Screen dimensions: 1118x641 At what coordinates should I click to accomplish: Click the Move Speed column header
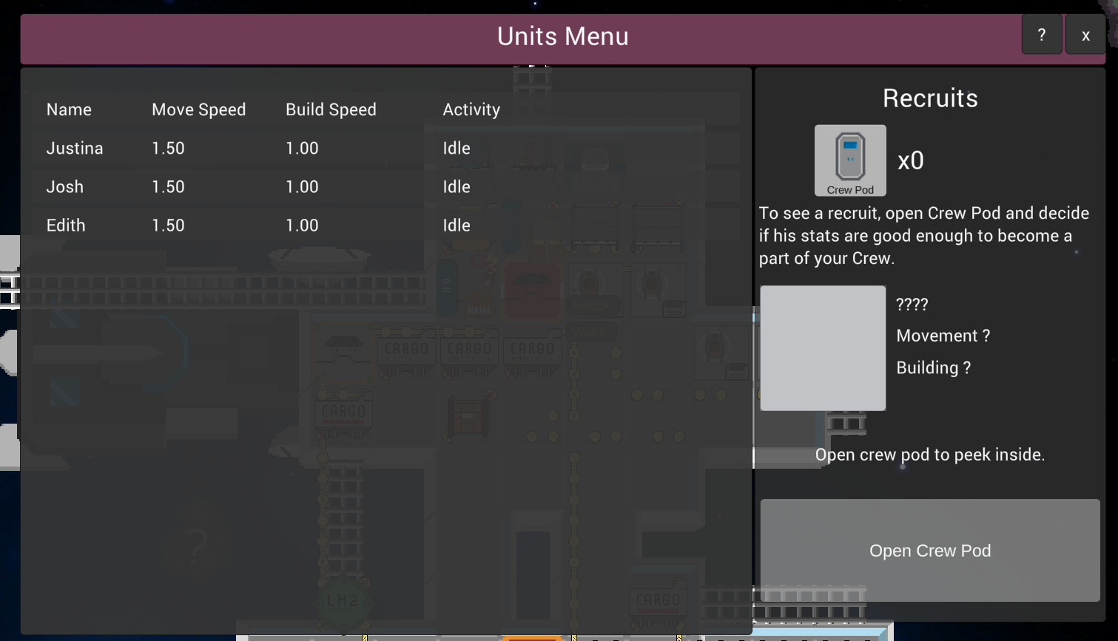[198, 109]
